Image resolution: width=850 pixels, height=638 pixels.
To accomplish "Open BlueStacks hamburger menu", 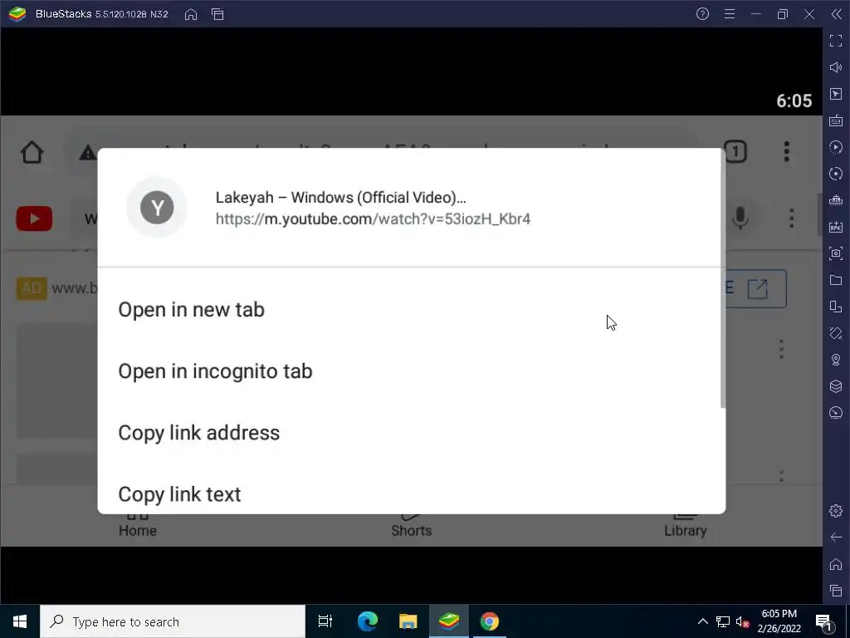I will (x=730, y=14).
